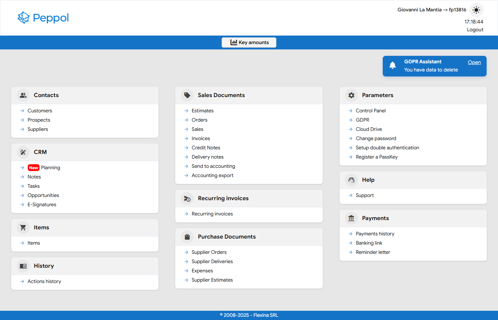This screenshot has width=498, height=320.
Task: Click the arrow icon beside Estimates
Action: tap(186, 111)
